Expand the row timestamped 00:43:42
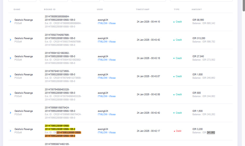The width and height of the screenshot is (245, 146). [x=10, y=40]
